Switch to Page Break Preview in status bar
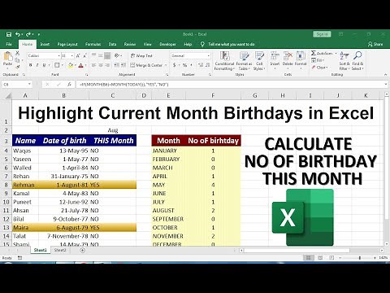390x293 pixels. (331, 258)
